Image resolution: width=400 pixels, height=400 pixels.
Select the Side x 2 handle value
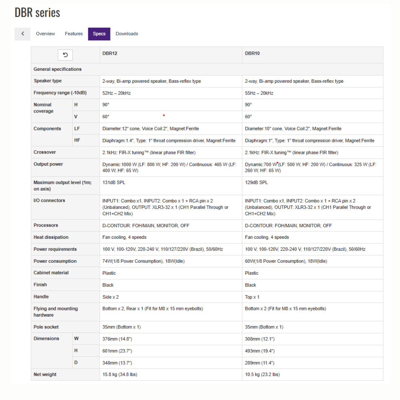point(110,297)
